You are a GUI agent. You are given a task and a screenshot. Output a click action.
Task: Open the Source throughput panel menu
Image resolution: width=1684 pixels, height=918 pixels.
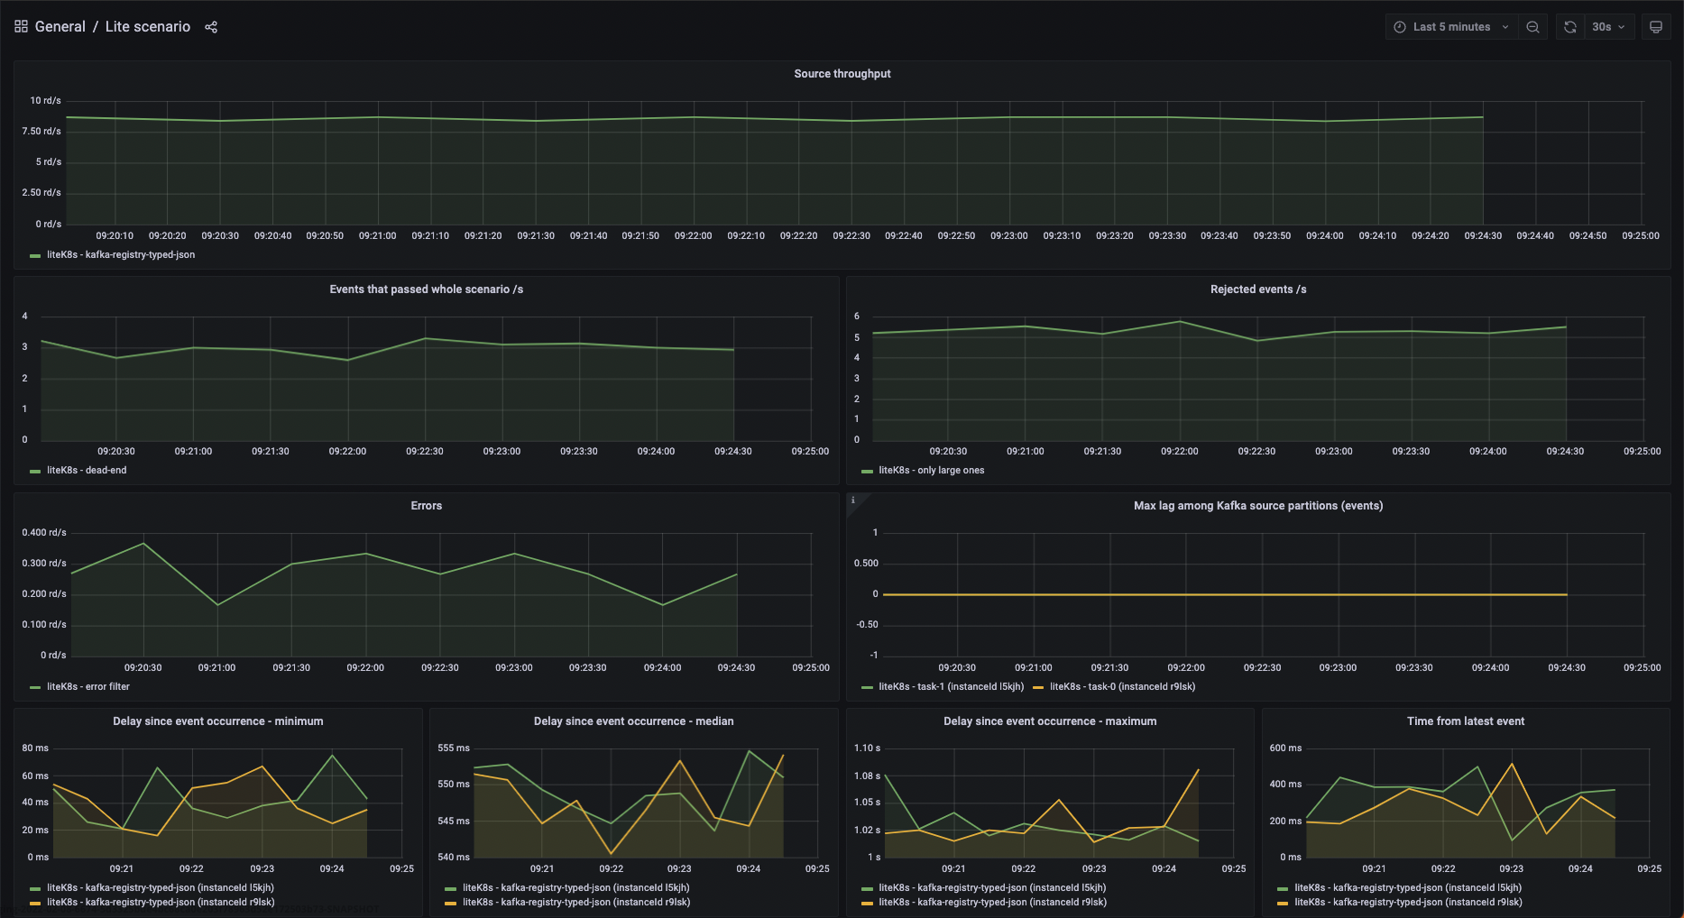click(842, 73)
